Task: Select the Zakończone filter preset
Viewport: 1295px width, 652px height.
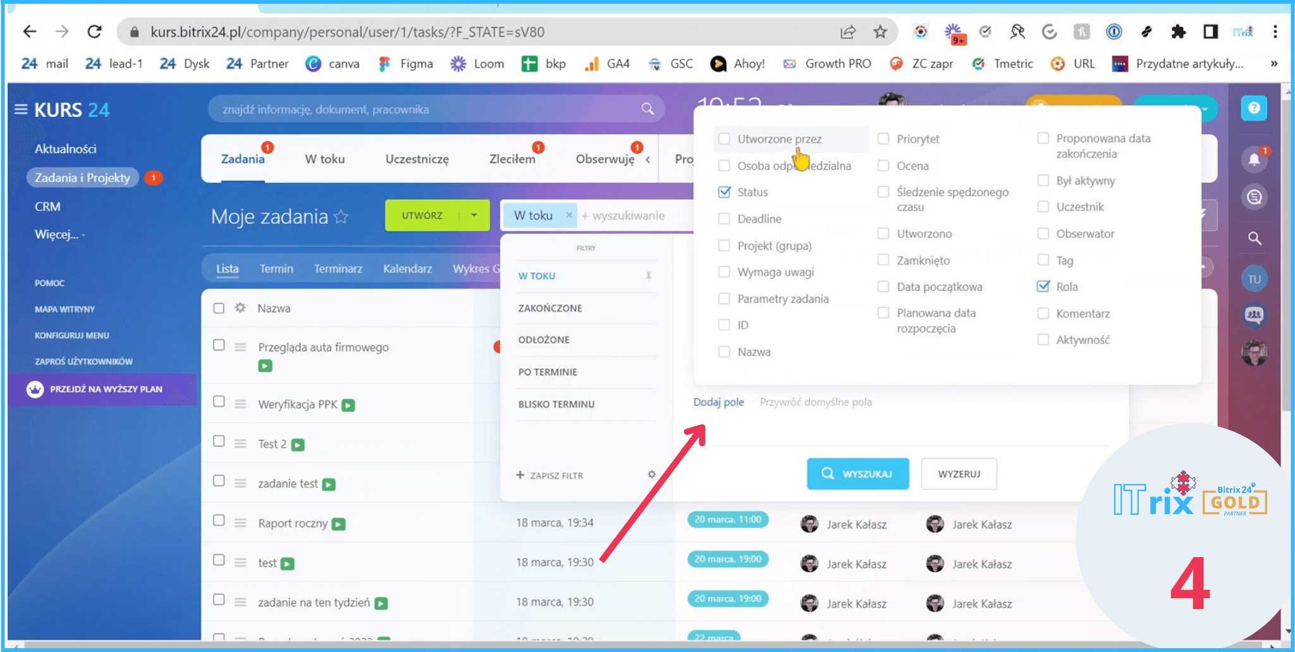Action: tap(550, 308)
